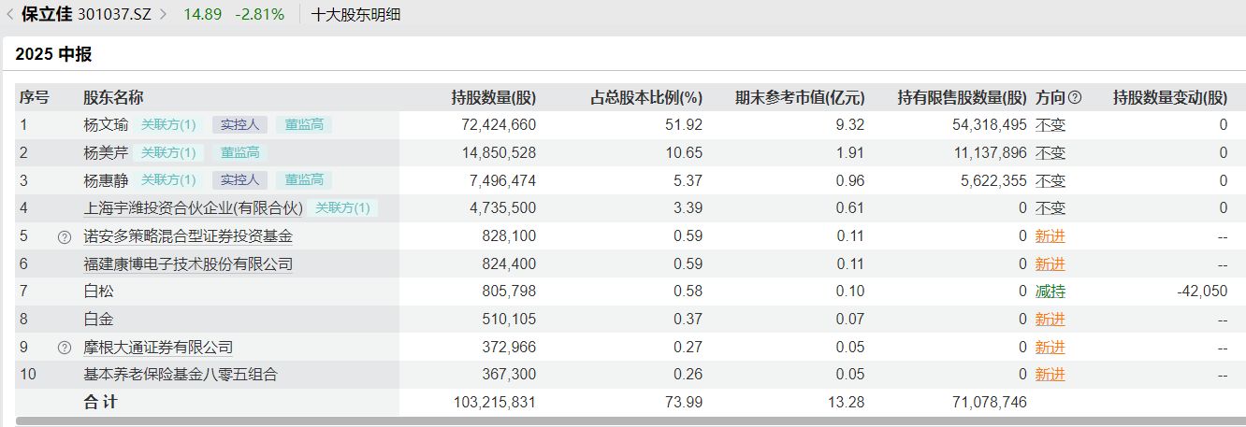Image resolution: width=1246 pixels, height=427 pixels.
Task: Click the 2025 中报 report heading
Action: click(53, 54)
